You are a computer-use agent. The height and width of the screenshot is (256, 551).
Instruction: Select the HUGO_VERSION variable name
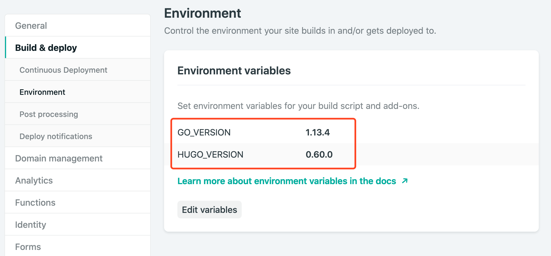pyautogui.click(x=210, y=155)
